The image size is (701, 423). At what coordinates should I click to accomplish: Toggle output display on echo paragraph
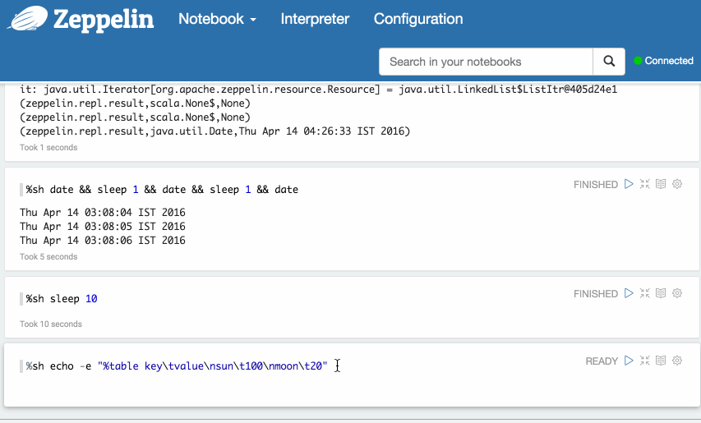(x=661, y=361)
